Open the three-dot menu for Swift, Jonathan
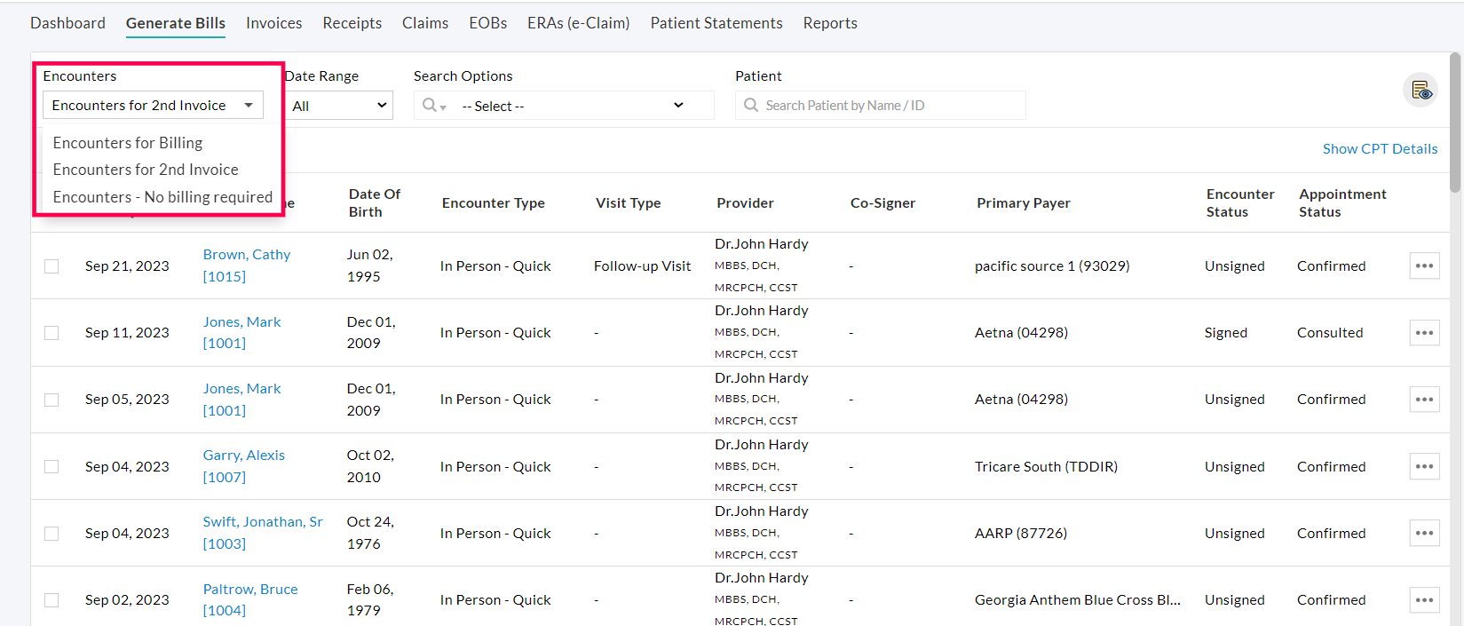Viewport: 1464px width, 626px height. click(1424, 533)
